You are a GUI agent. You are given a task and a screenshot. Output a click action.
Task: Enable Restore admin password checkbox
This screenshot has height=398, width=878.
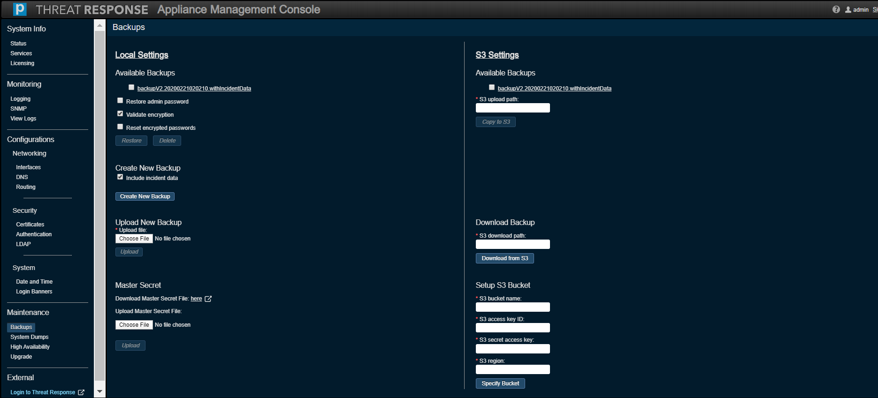pos(120,101)
